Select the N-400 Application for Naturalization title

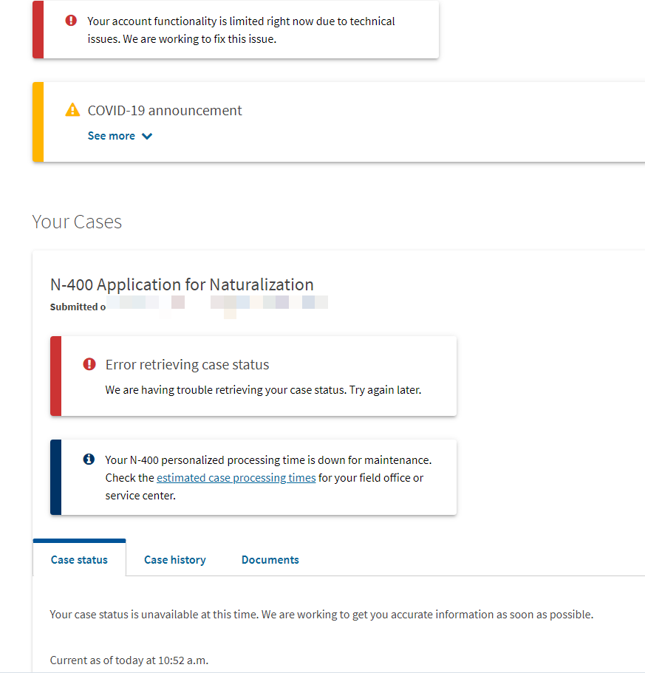tap(182, 284)
